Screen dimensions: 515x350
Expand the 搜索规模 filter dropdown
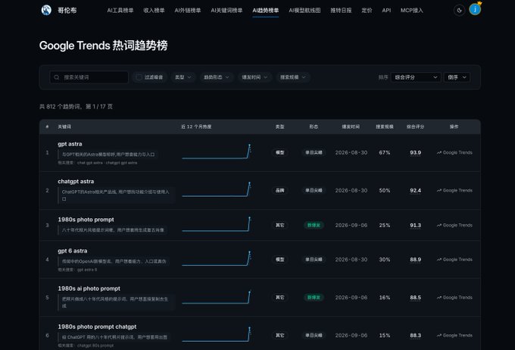tap(292, 77)
